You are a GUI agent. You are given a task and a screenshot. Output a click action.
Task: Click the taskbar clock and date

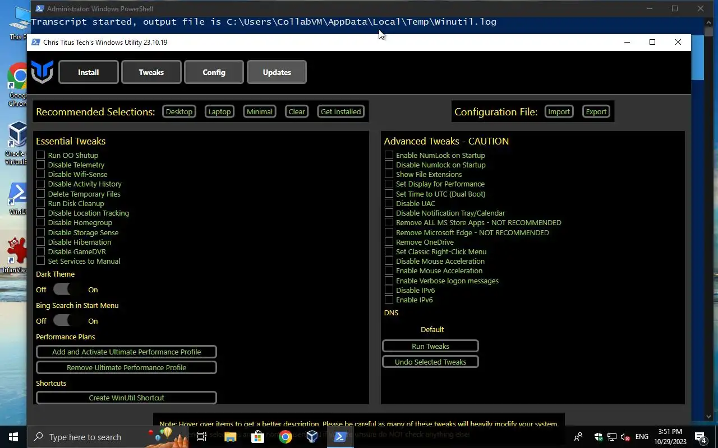(x=669, y=437)
